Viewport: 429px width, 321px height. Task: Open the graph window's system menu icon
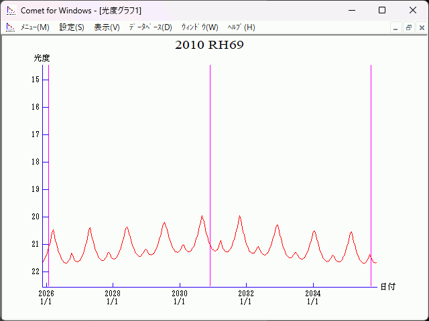click(11, 27)
